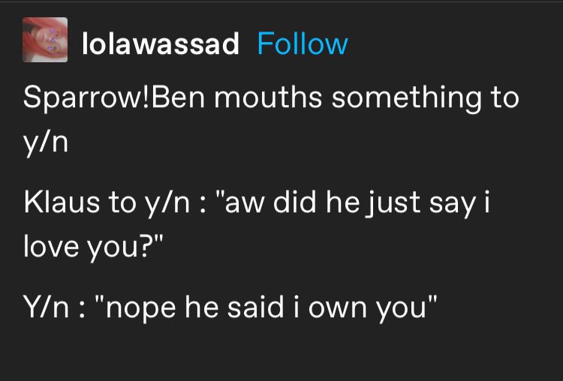Image resolution: width=563 pixels, height=381 pixels.
Task: Click the words he said
Action: pyautogui.click(x=234, y=307)
